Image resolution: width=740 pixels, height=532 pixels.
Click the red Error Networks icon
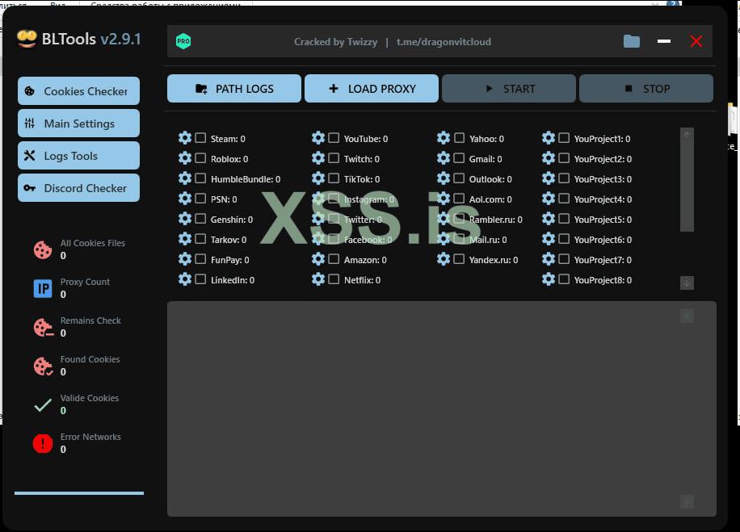pyautogui.click(x=43, y=444)
